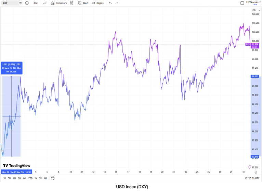Click the 99.928 DXY price label
This screenshot has height=192, width=262.
(x=255, y=44)
